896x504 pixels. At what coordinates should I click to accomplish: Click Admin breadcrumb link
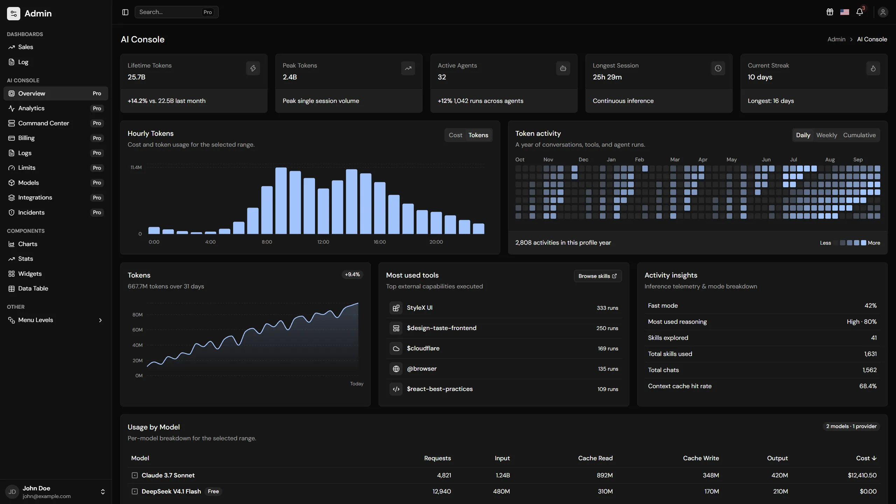pyautogui.click(x=836, y=39)
